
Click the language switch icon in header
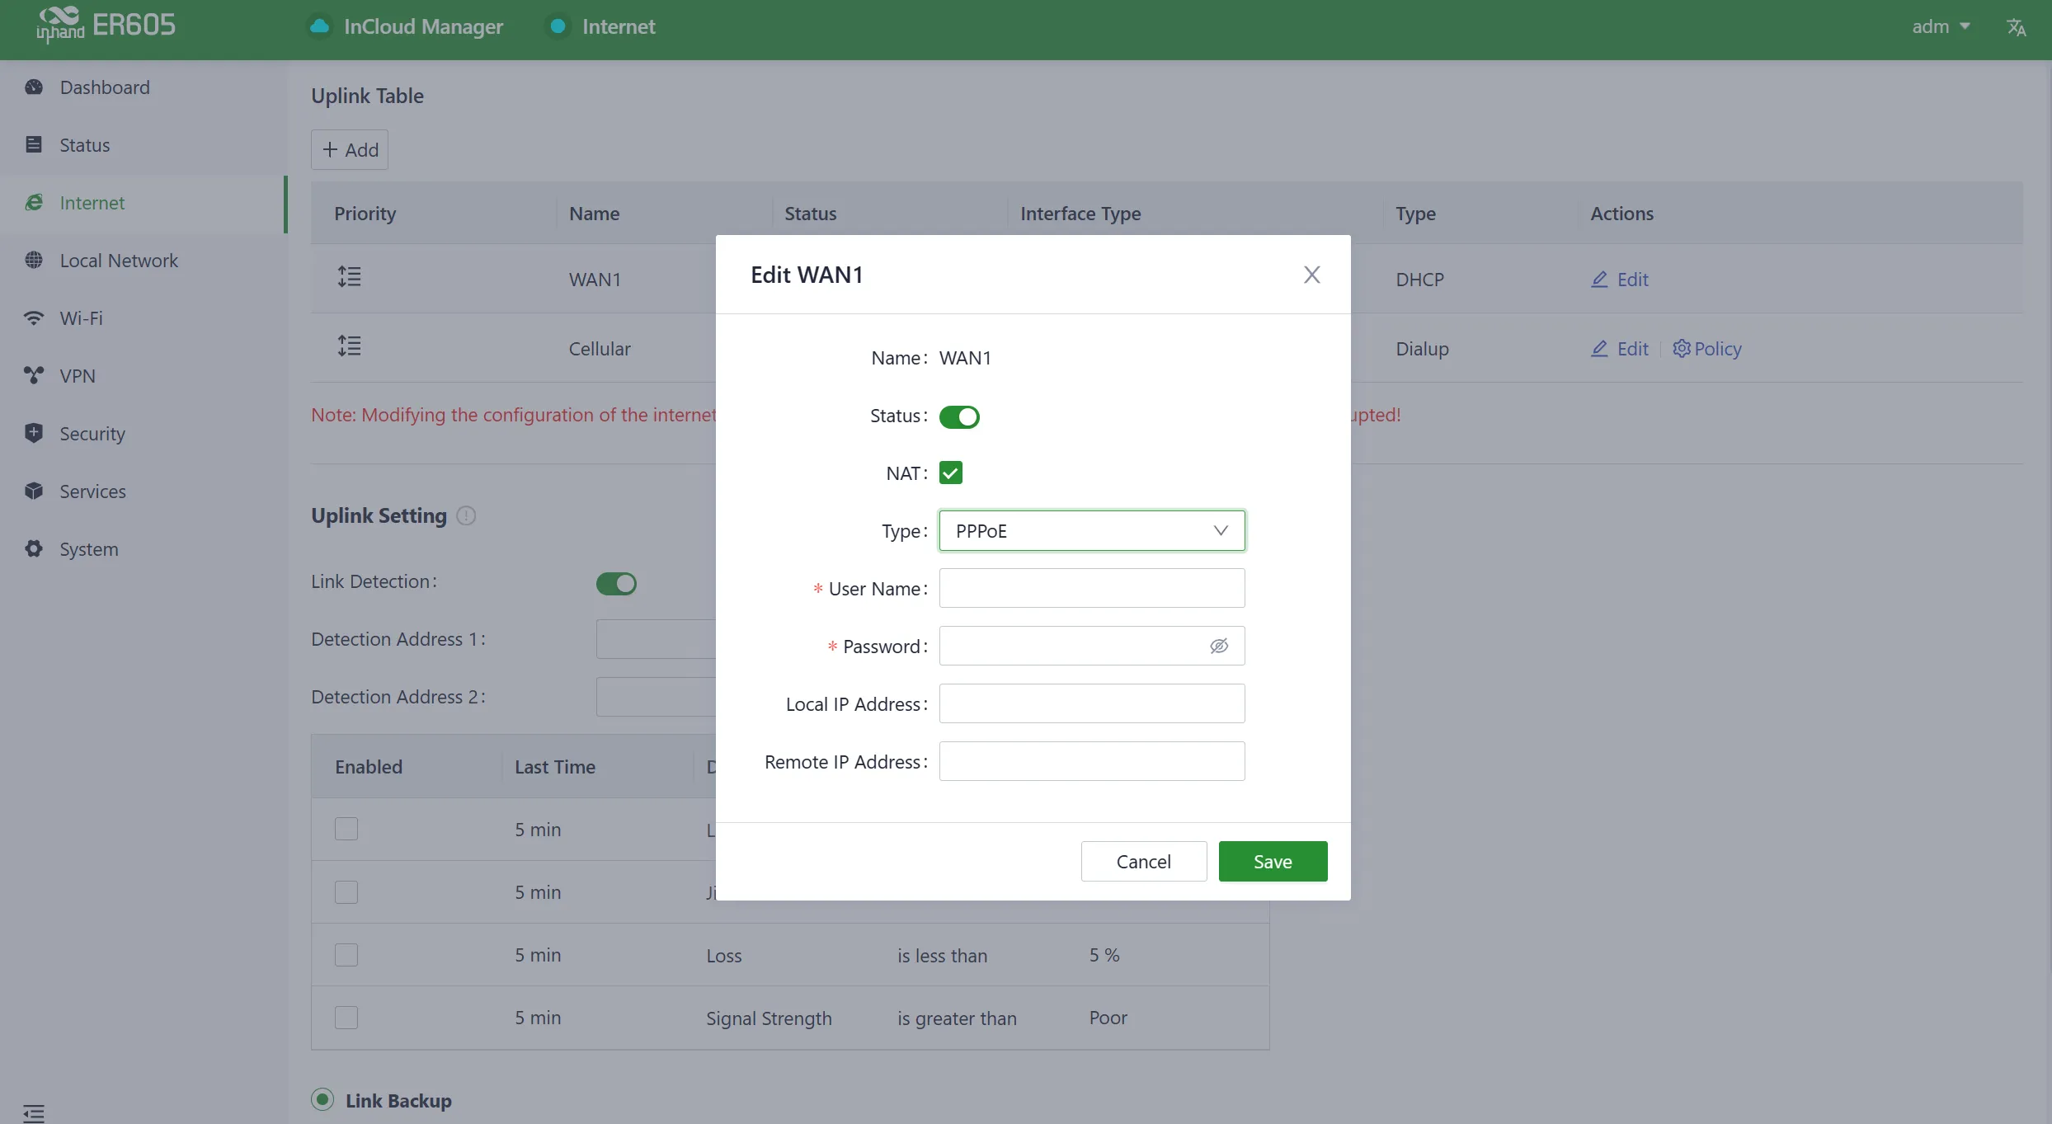click(x=2016, y=27)
